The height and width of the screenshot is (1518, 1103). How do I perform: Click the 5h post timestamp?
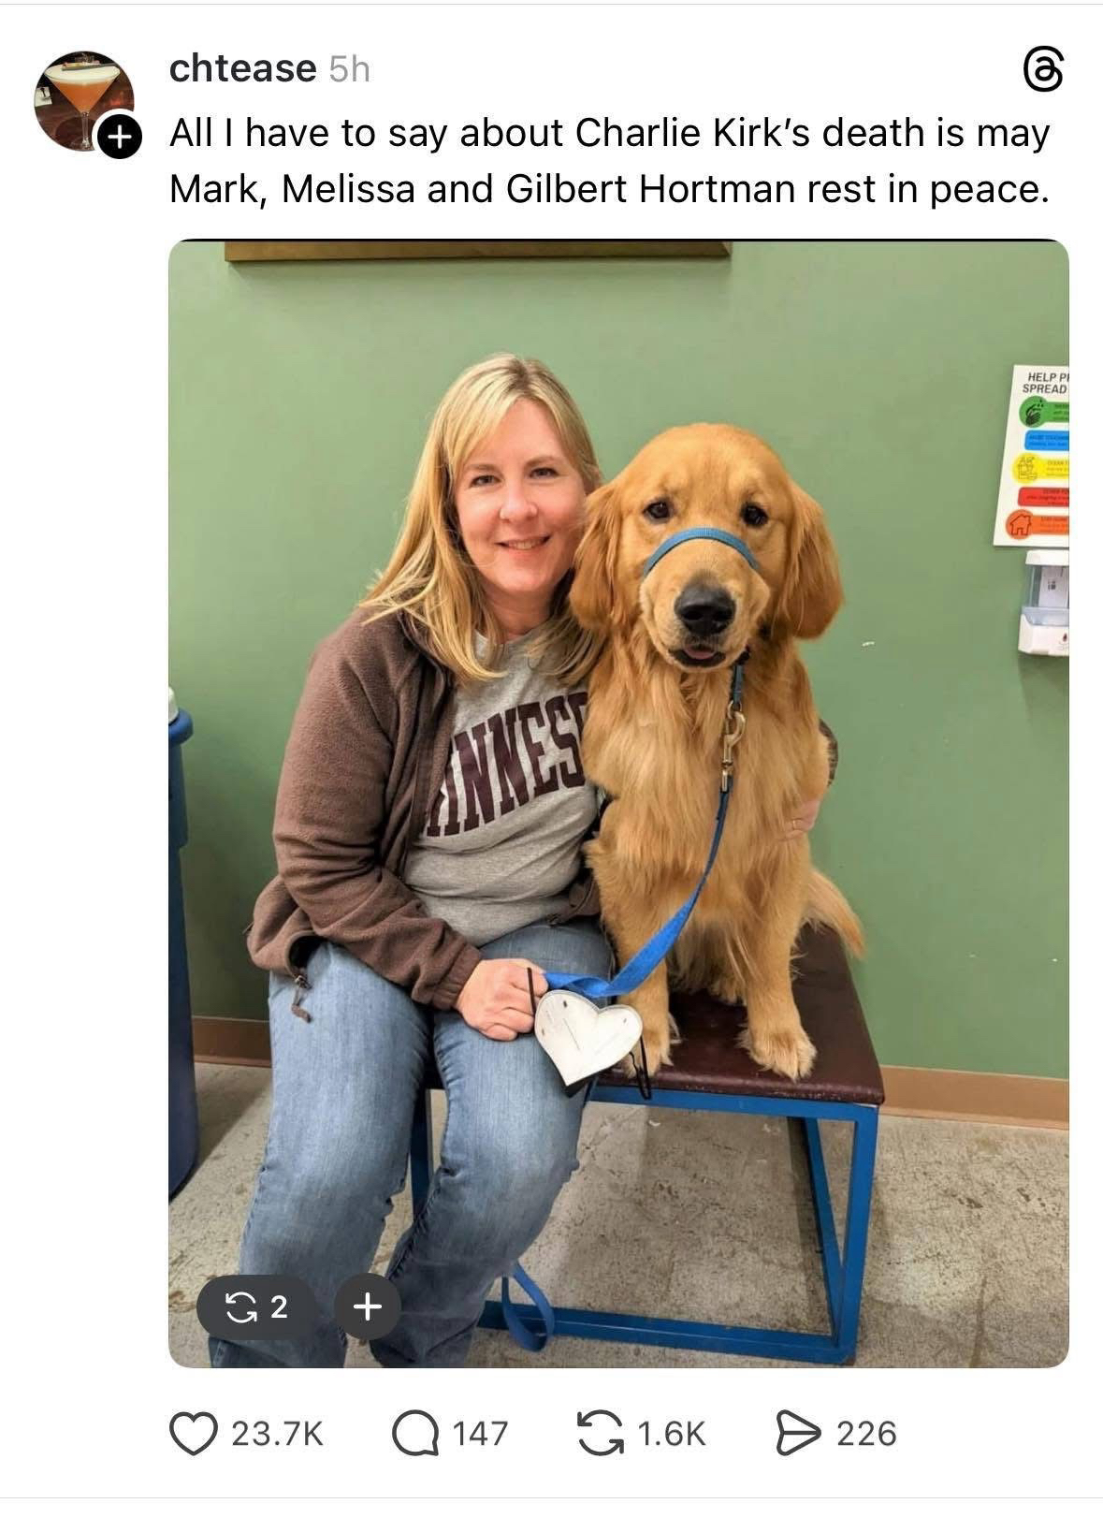click(350, 69)
